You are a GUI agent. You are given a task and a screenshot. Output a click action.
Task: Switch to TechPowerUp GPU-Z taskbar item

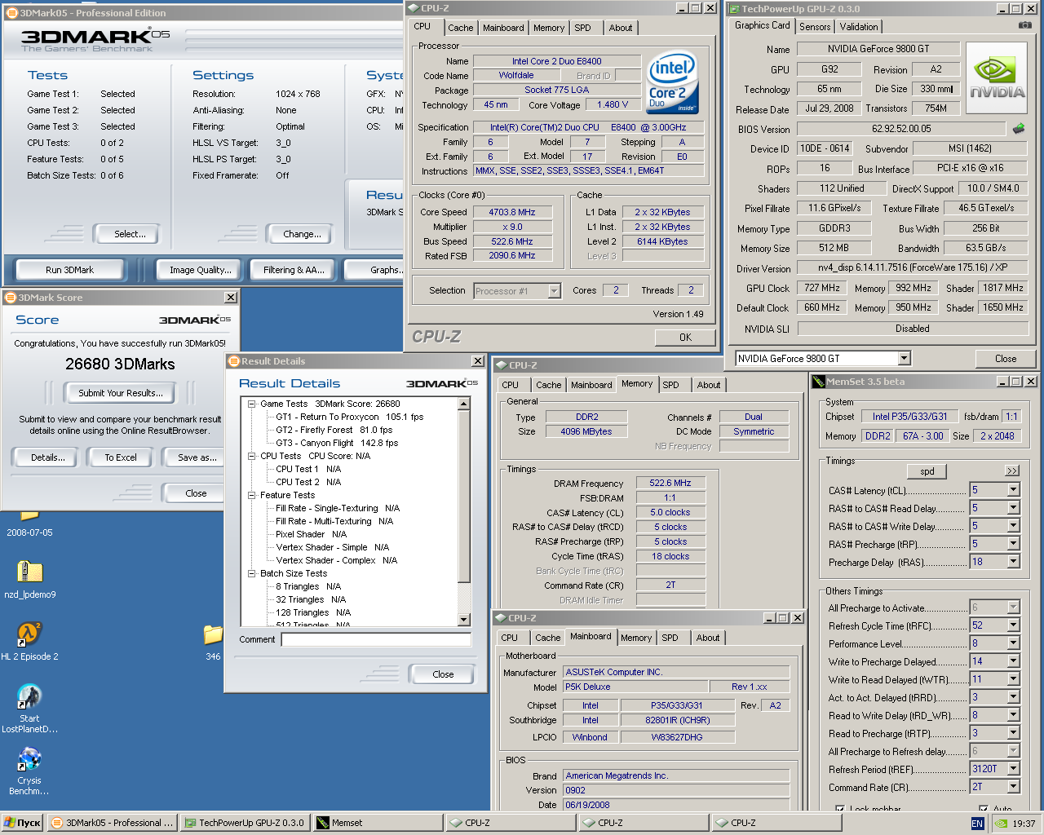244,823
